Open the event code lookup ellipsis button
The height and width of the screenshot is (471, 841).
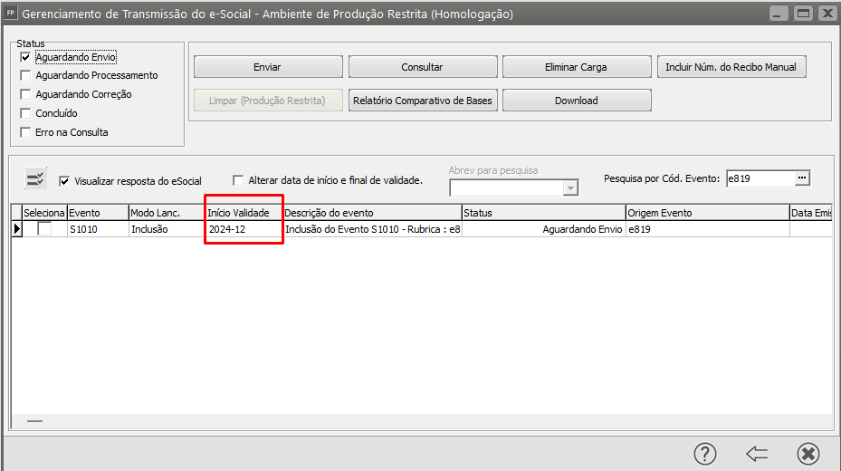coord(801,178)
